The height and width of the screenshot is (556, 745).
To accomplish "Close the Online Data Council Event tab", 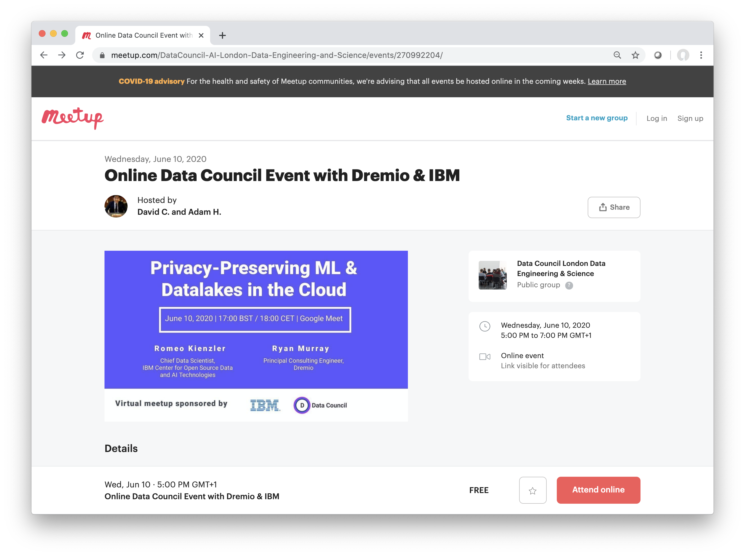I will point(201,35).
